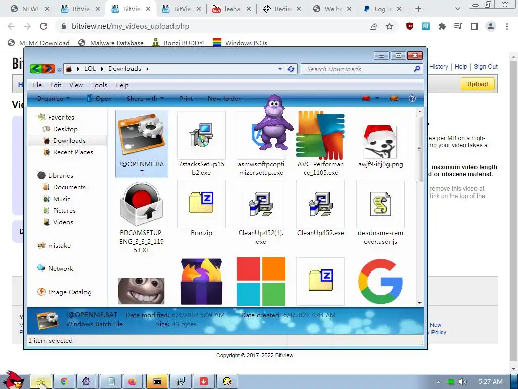
Task: Click the History link on BitView
Action: tap(439, 67)
